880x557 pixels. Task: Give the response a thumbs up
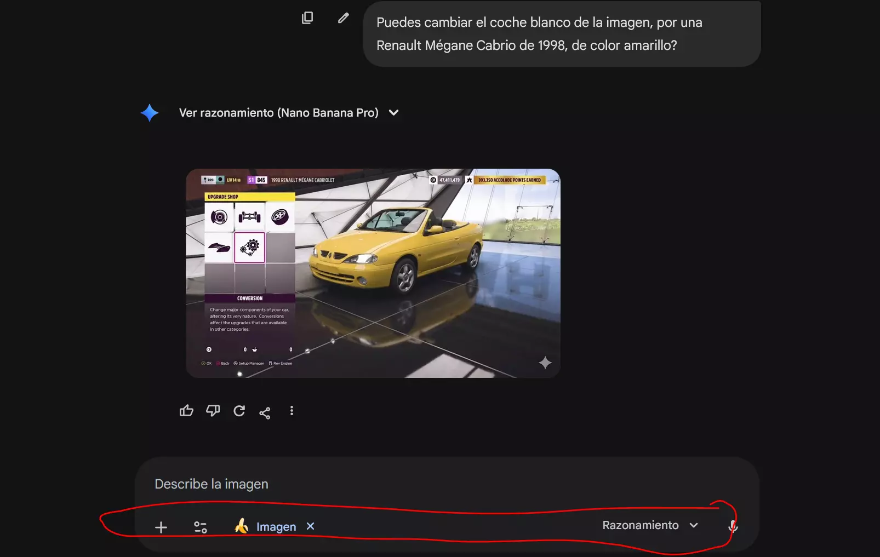pos(186,411)
